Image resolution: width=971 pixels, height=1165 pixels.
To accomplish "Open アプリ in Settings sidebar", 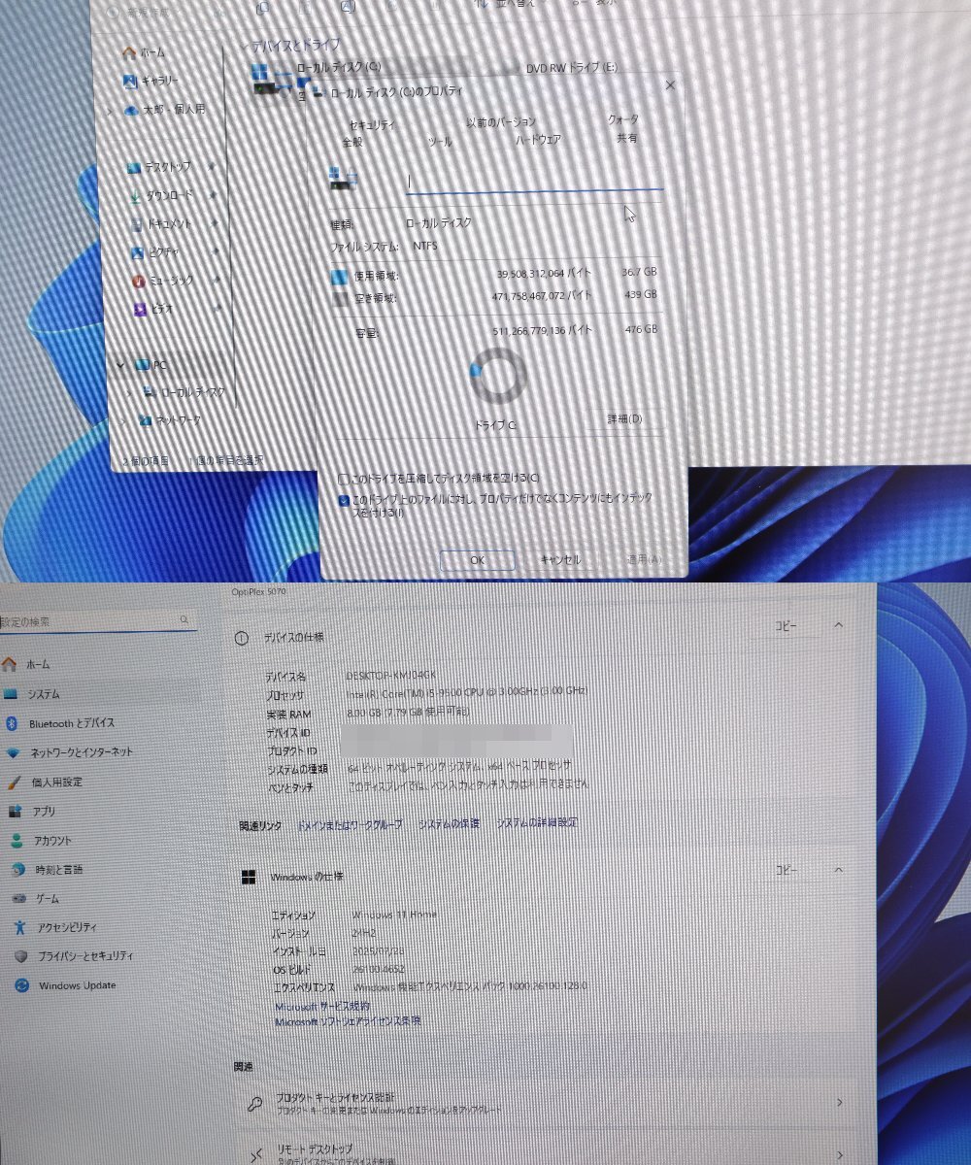I will point(32,811).
